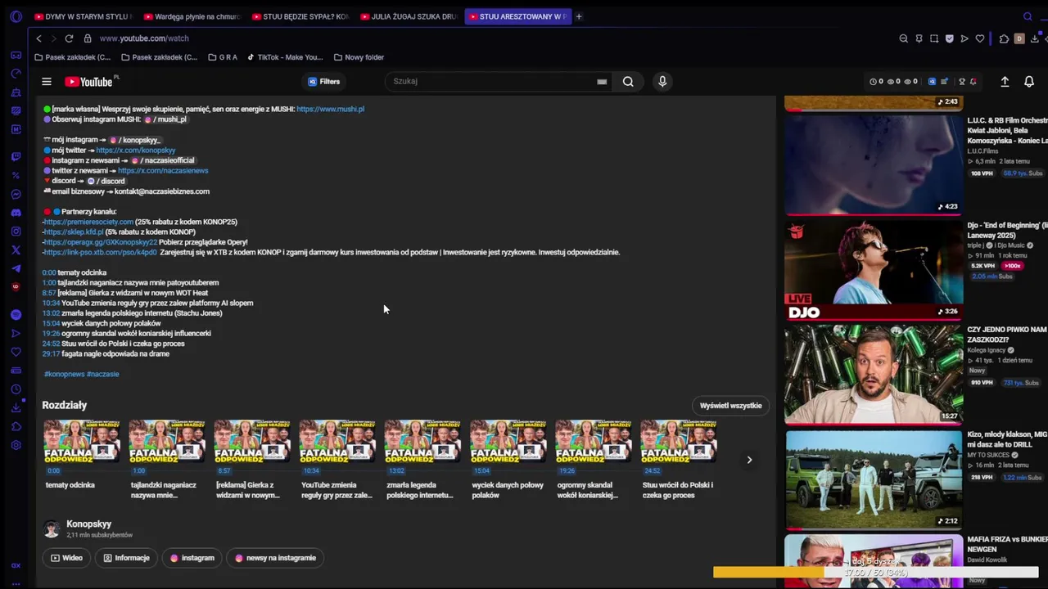Click the vidIQ Filters button
The image size is (1048, 589).
coord(323,82)
